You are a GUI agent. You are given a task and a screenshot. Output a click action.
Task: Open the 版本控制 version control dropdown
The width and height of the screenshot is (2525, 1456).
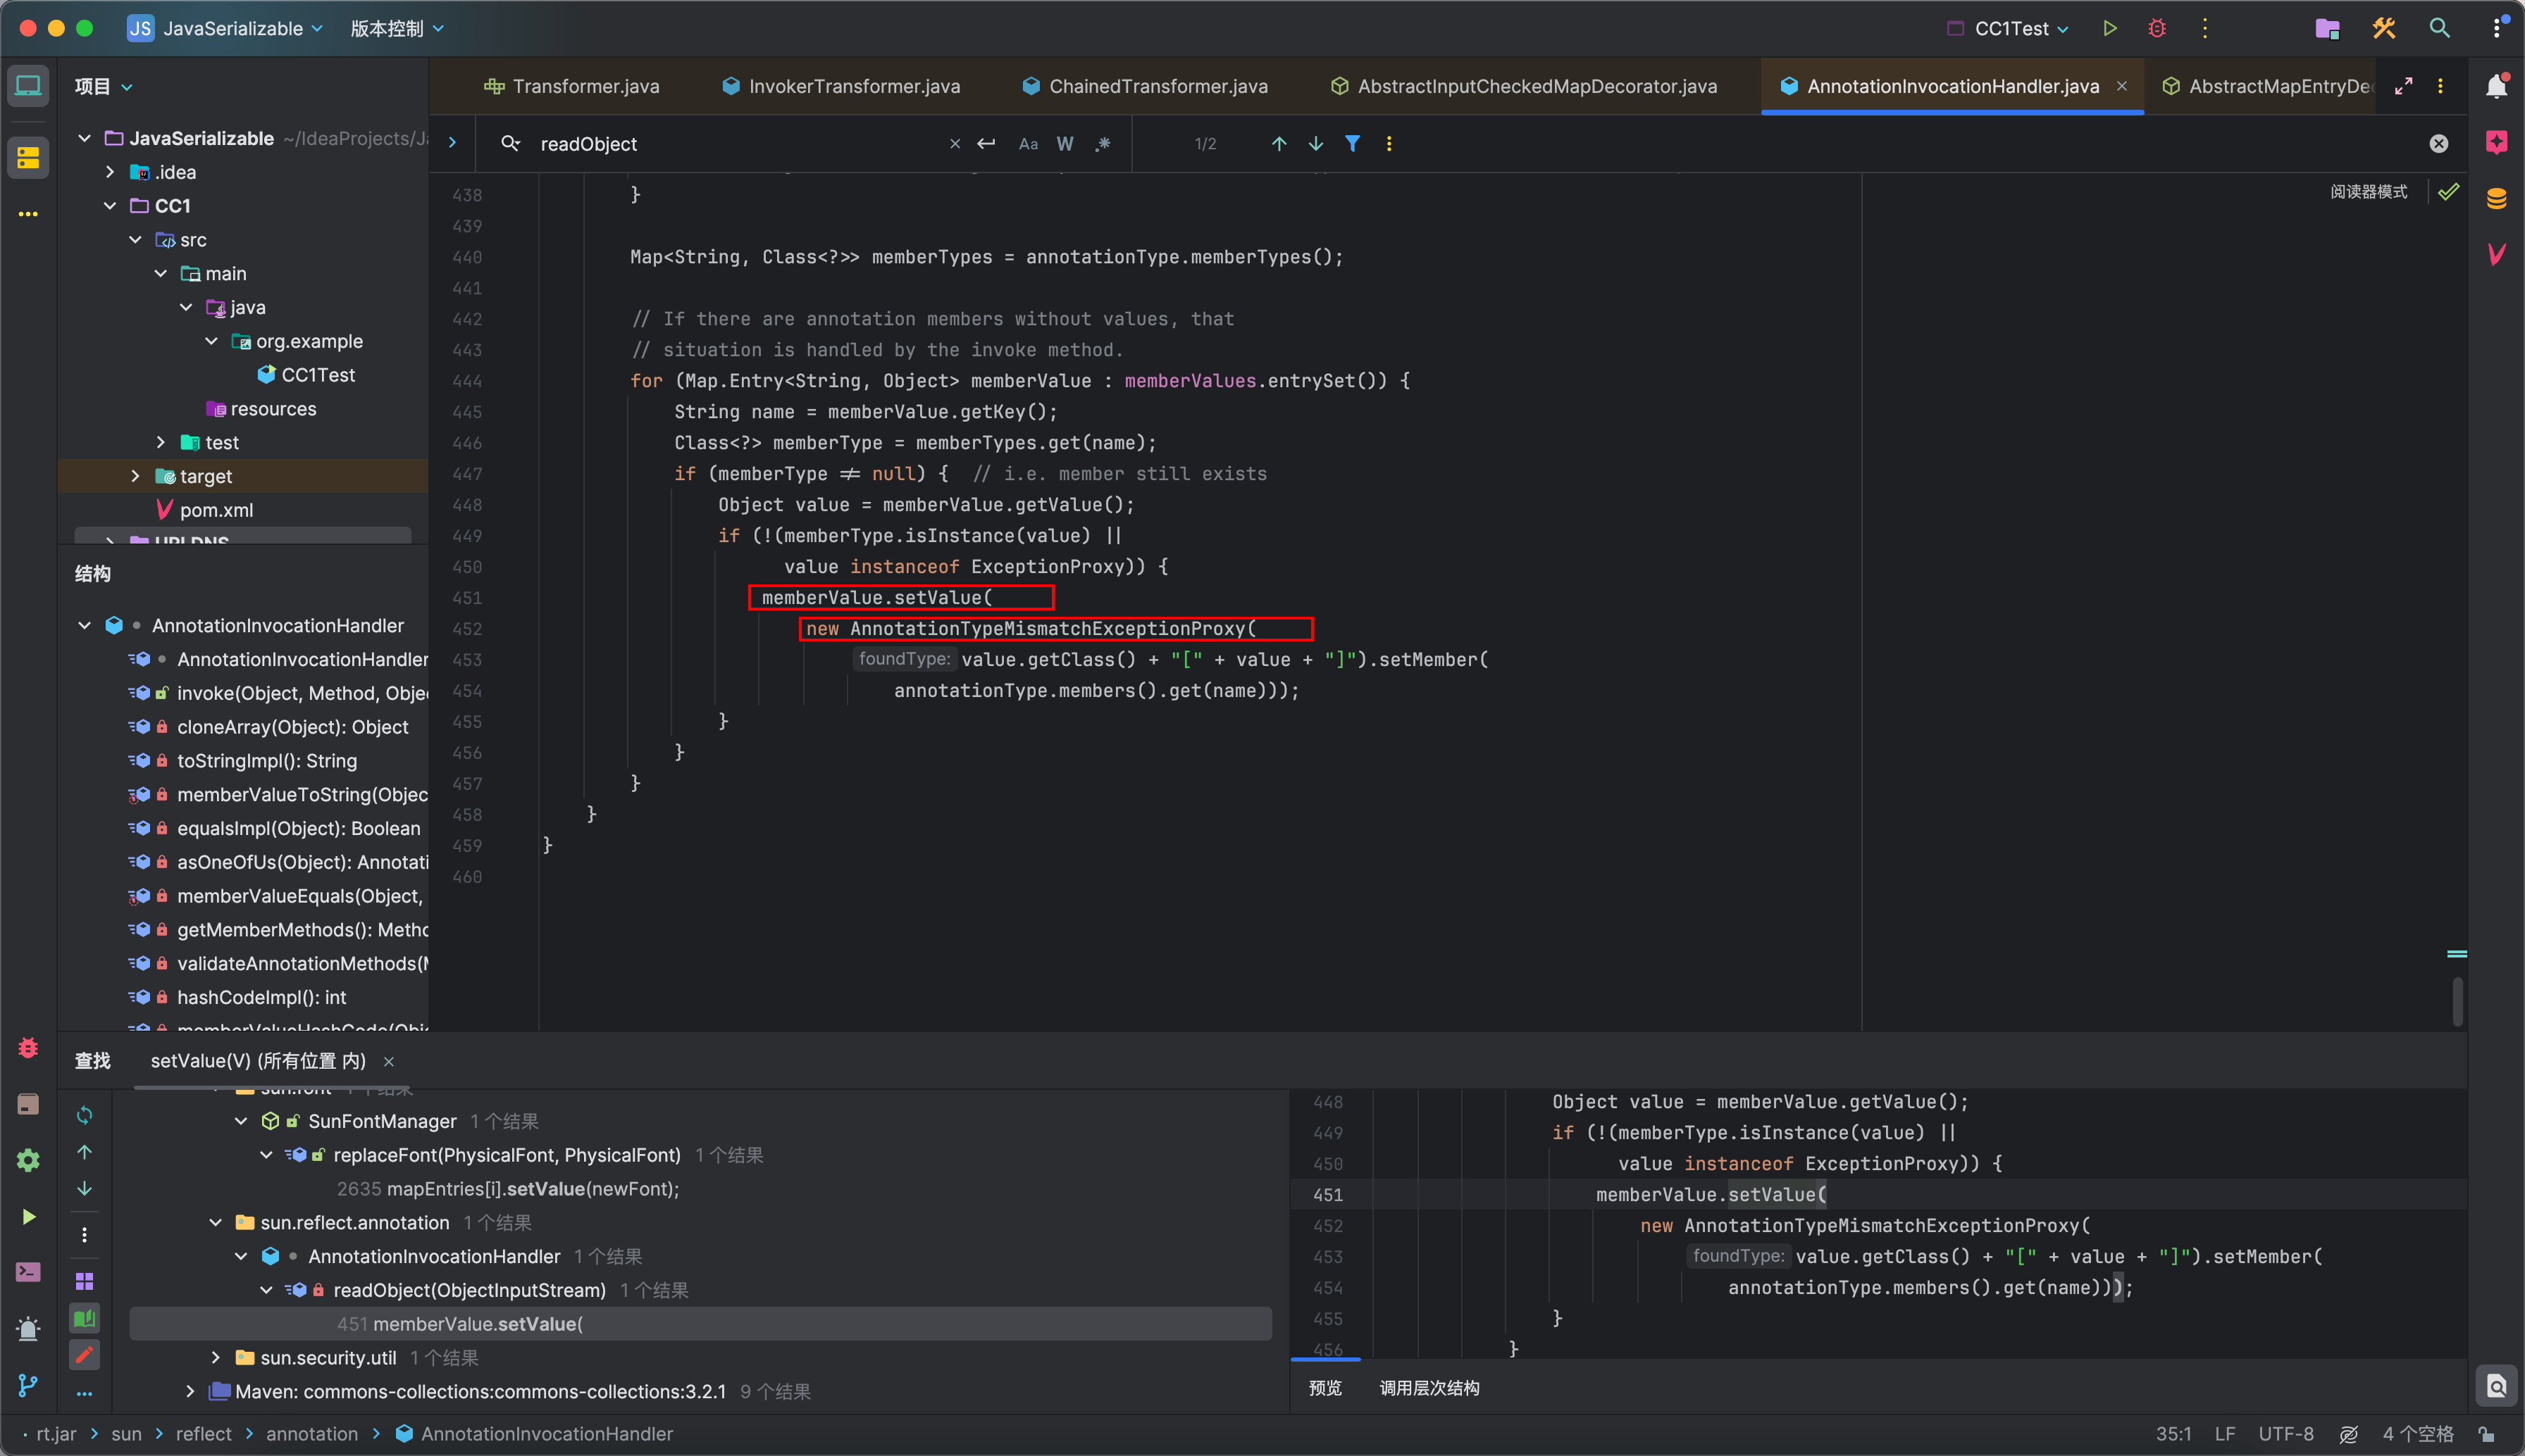coord(396,28)
